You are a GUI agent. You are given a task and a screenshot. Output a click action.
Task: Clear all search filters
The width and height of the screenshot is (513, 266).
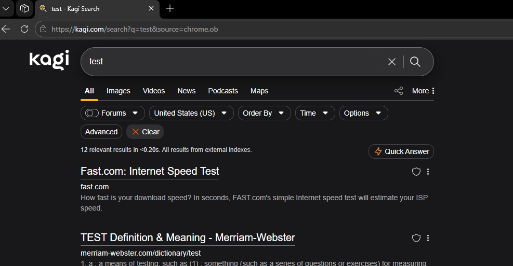(x=145, y=132)
